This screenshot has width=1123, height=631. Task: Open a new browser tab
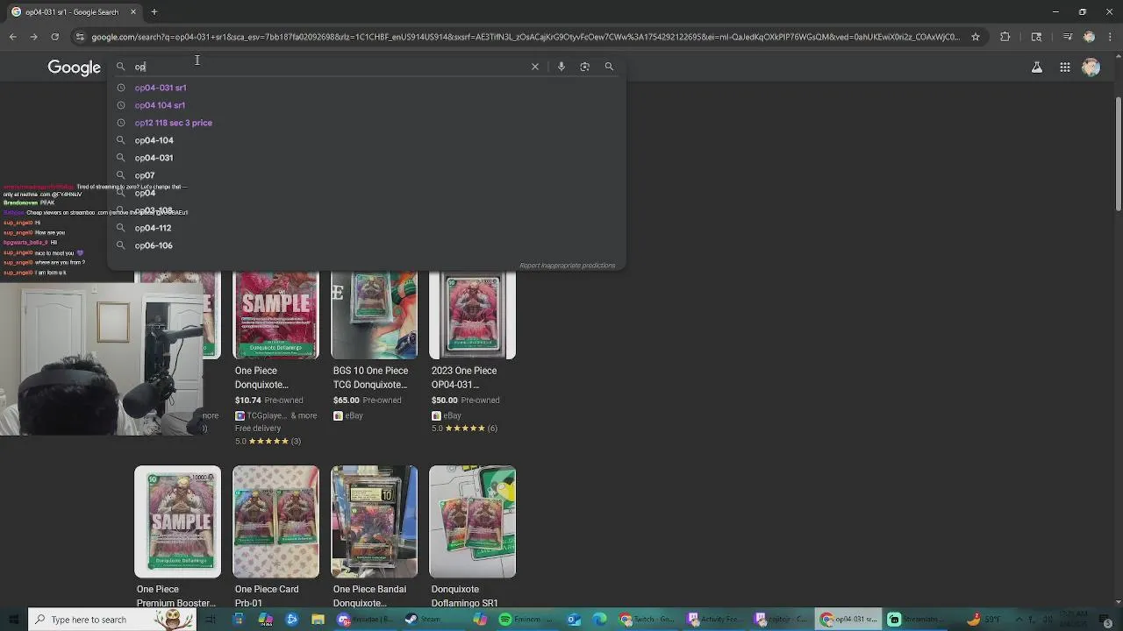click(154, 12)
